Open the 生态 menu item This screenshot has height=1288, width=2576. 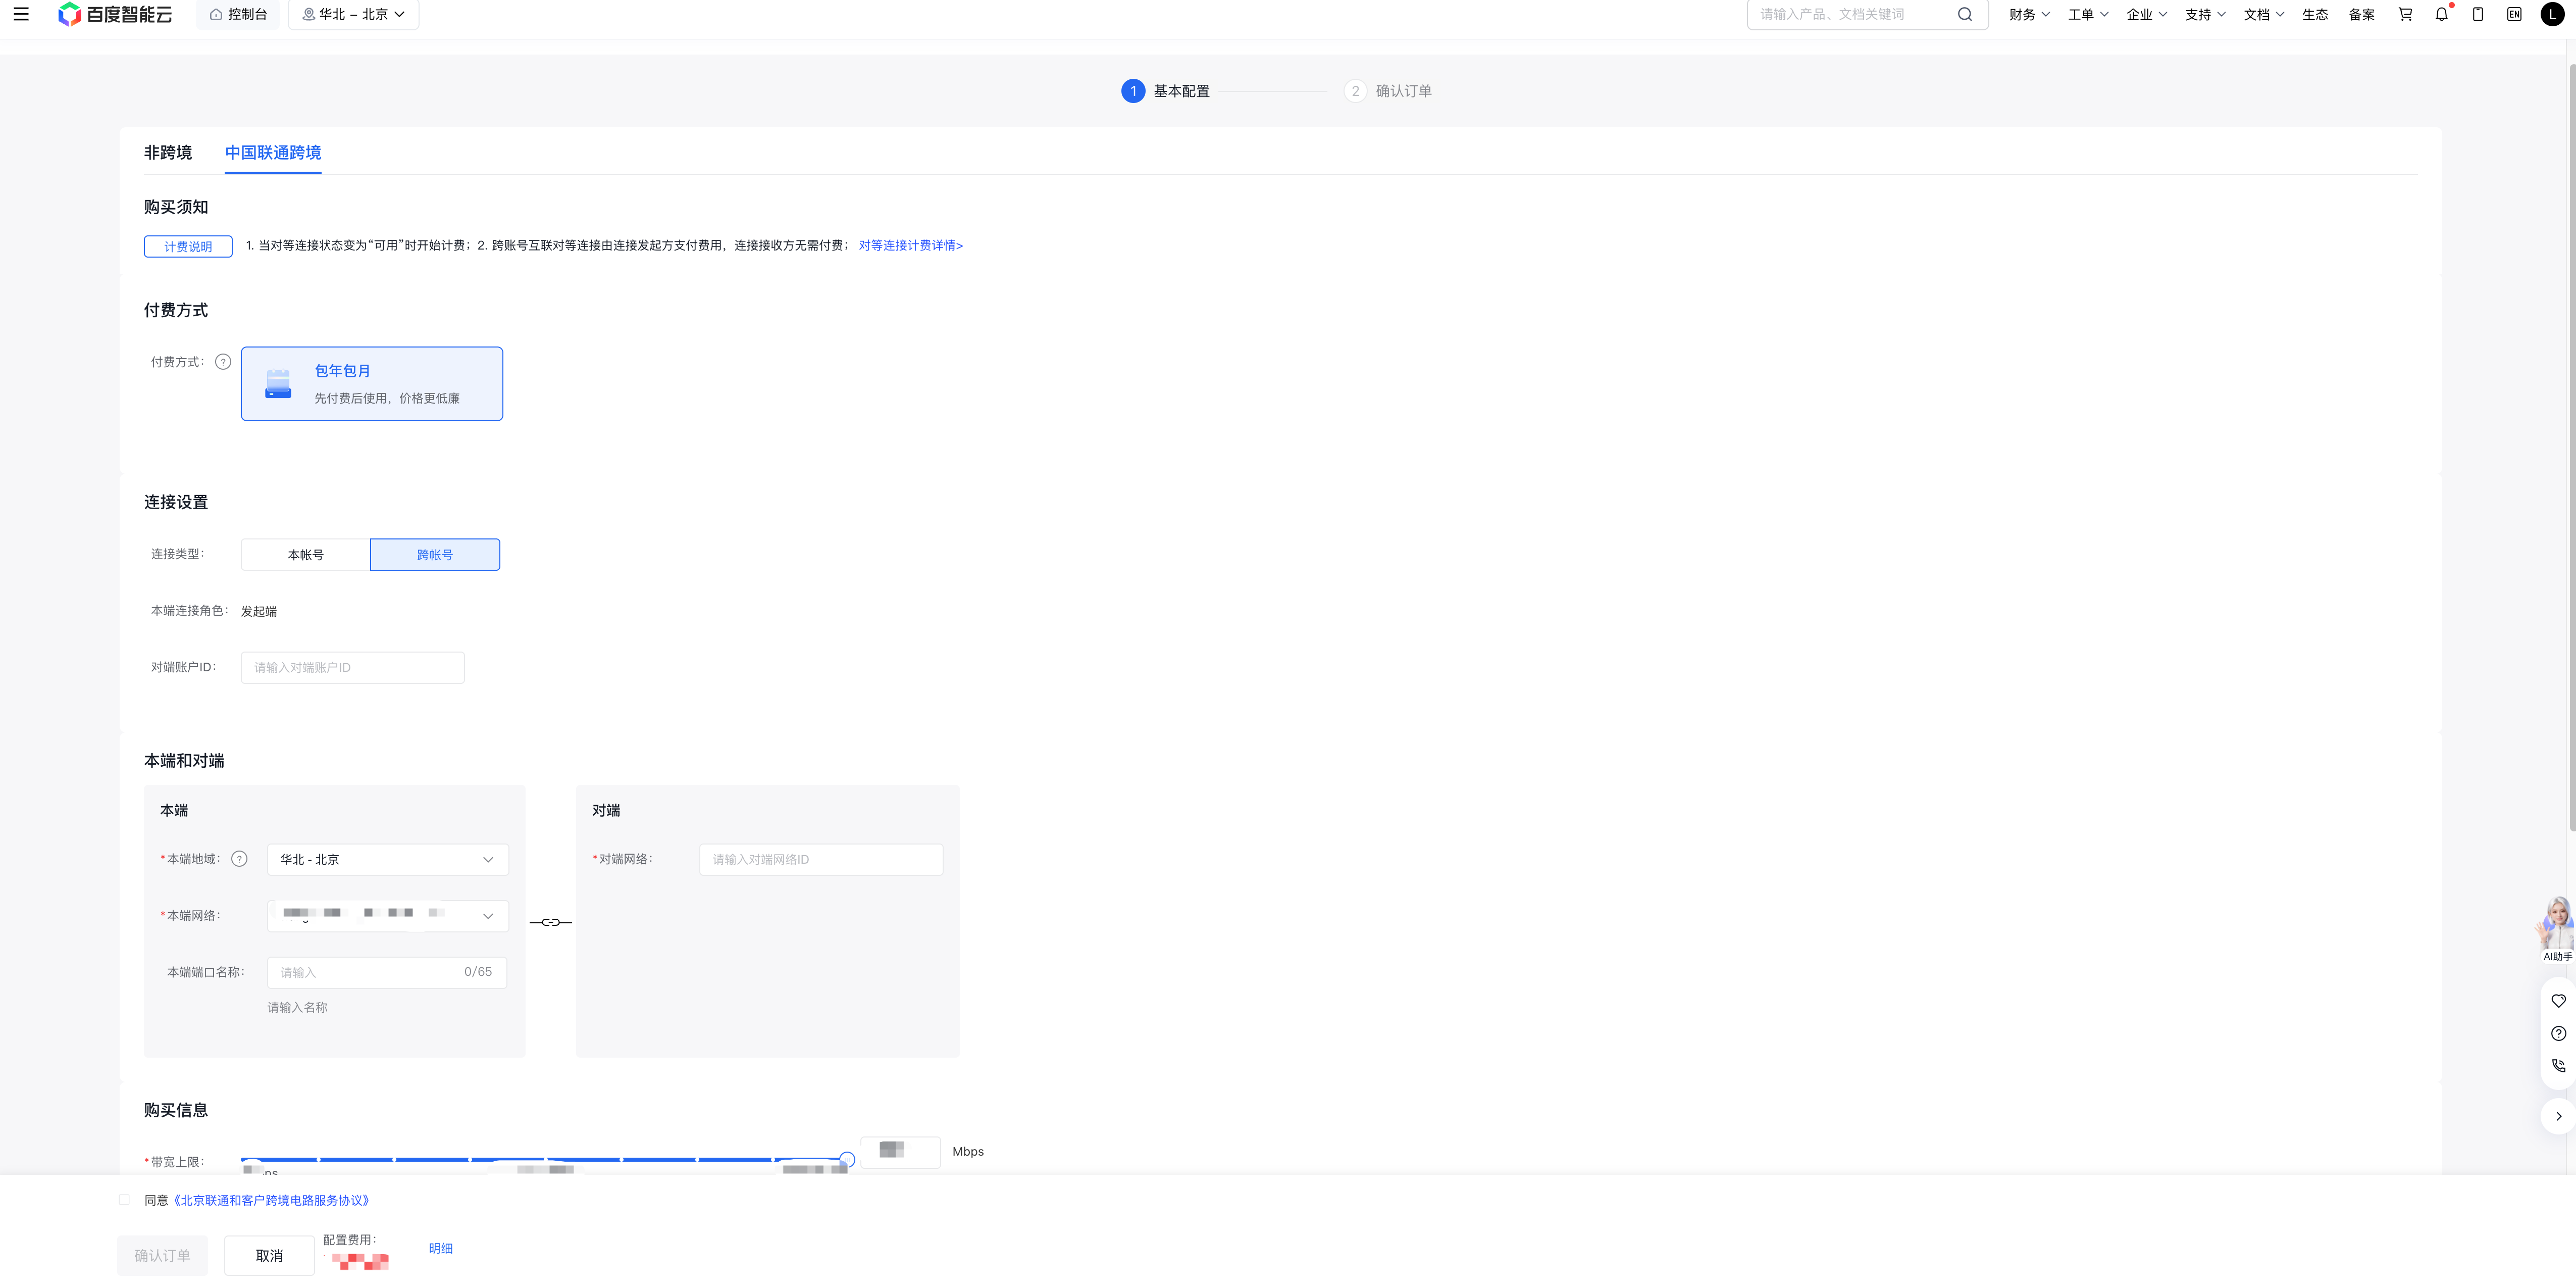point(2315,14)
